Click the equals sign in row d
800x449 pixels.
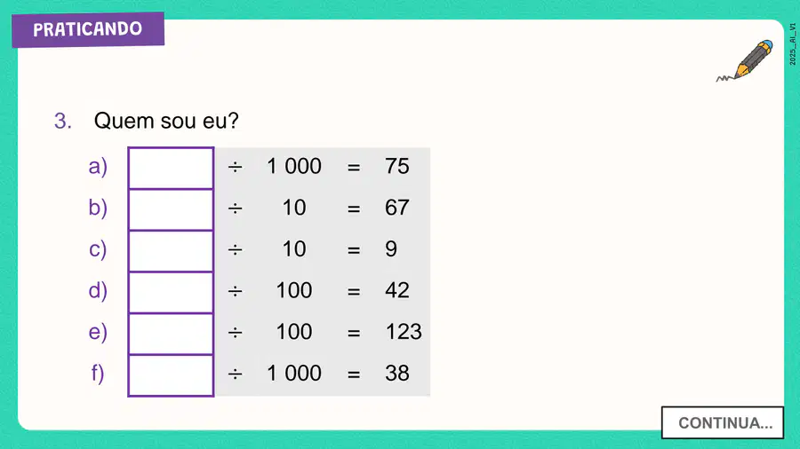(354, 292)
